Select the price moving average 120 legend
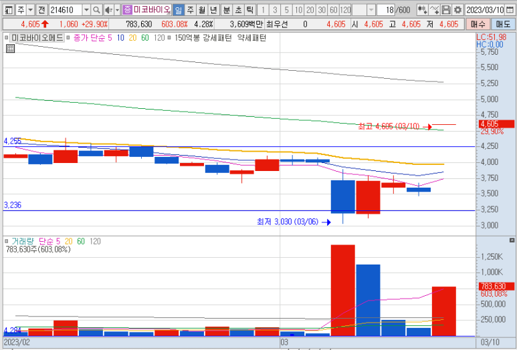 [159, 38]
